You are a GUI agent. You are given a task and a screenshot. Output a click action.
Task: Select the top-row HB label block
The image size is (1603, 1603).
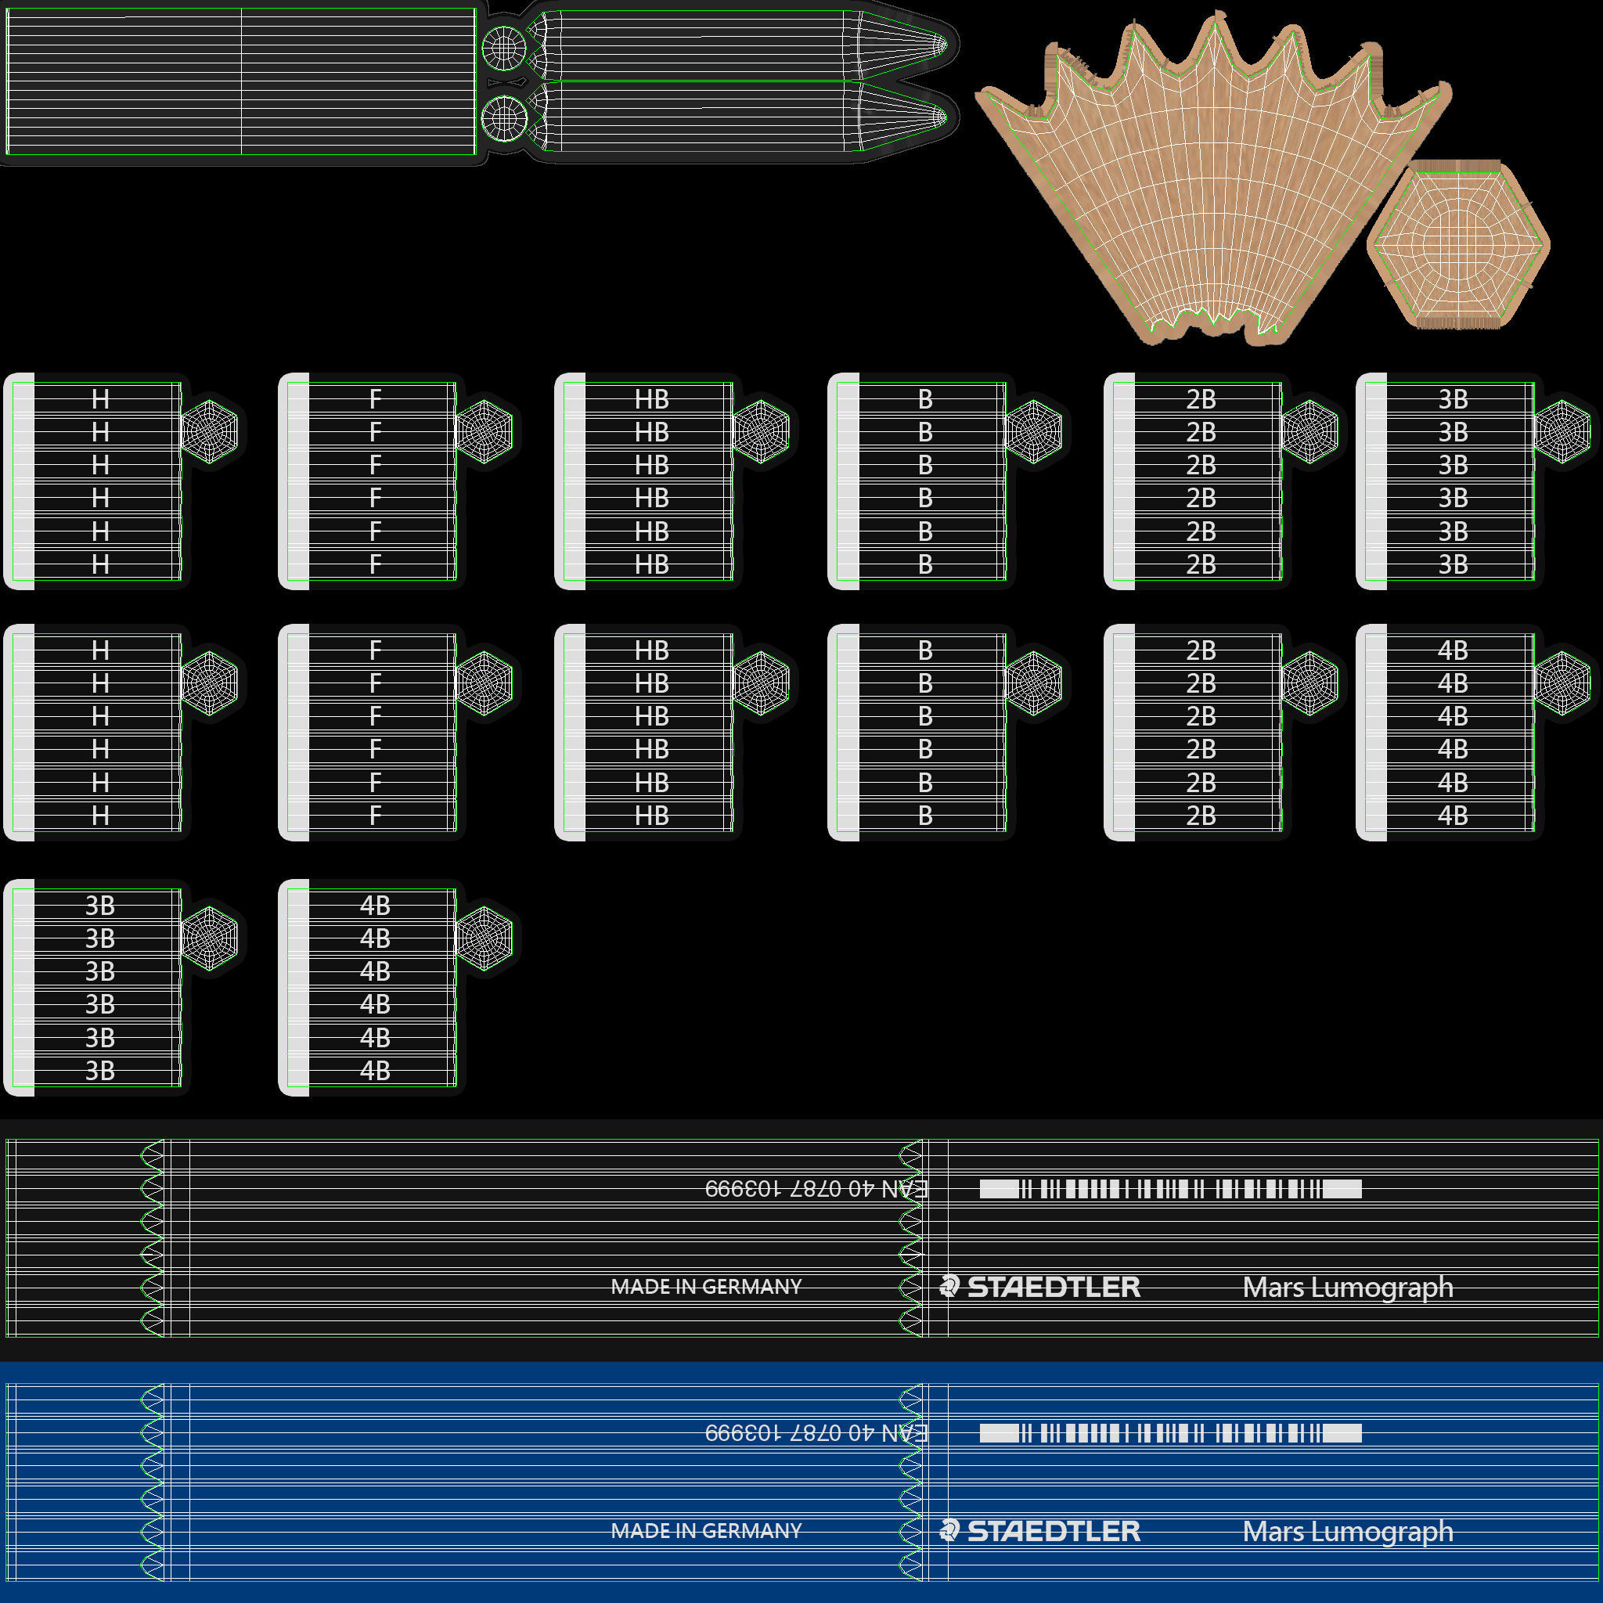point(651,481)
